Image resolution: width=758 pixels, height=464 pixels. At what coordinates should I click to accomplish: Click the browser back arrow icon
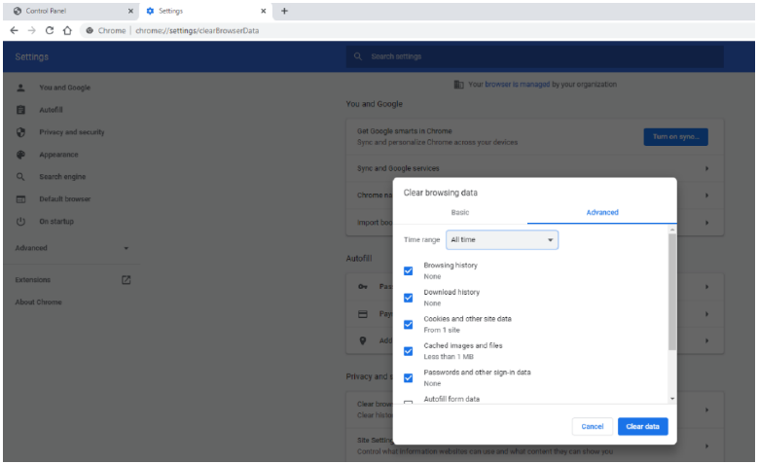pyautogui.click(x=14, y=30)
